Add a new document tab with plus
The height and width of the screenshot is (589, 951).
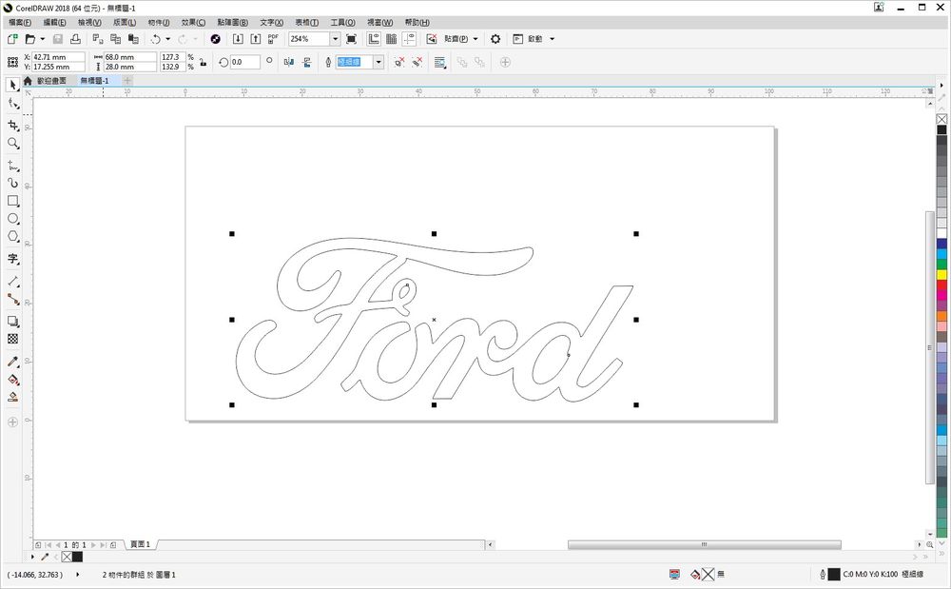pos(127,80)
